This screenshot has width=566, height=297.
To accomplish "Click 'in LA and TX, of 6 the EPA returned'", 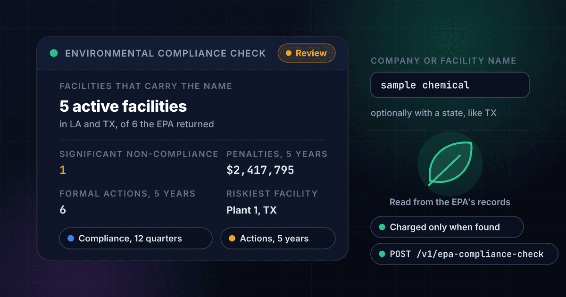I will tap(137, 124).
